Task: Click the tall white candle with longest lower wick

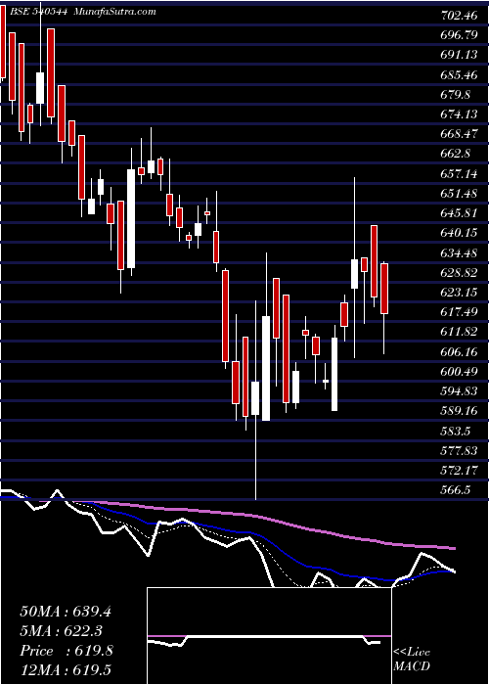Action: point(255,398)
